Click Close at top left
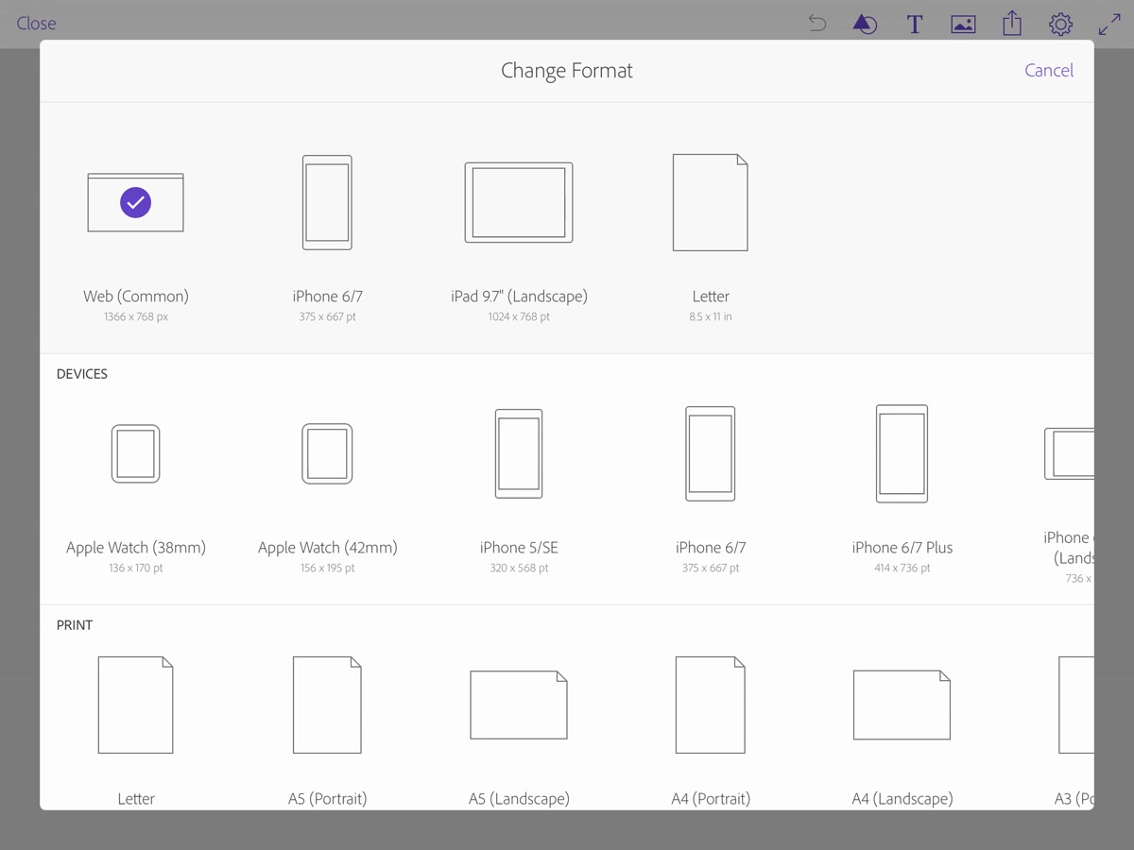The width and height of the screenshot is (1134, 850). point(36,24)
